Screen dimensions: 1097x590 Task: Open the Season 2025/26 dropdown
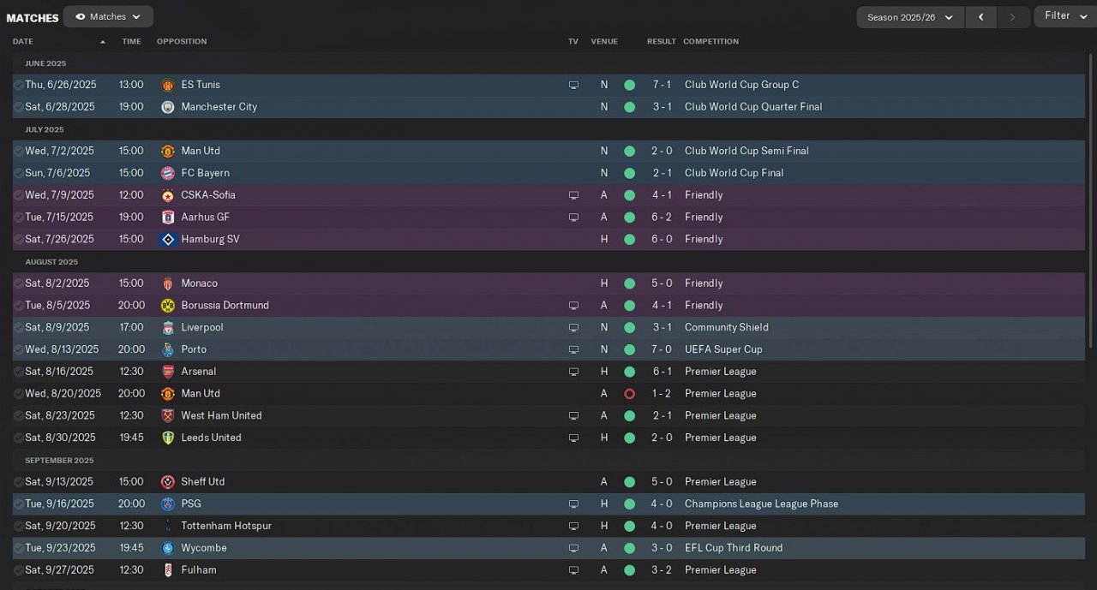point(910,17)
